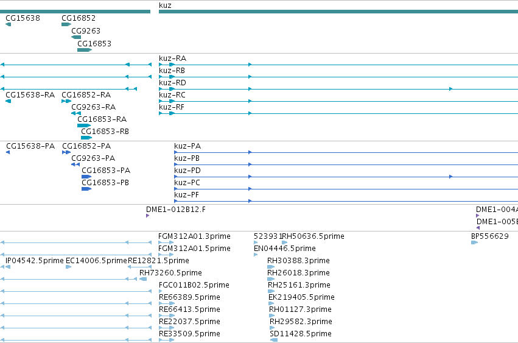
Task: Open the FGC011B02.5prime EST label
Action: (x=194, y=285)
